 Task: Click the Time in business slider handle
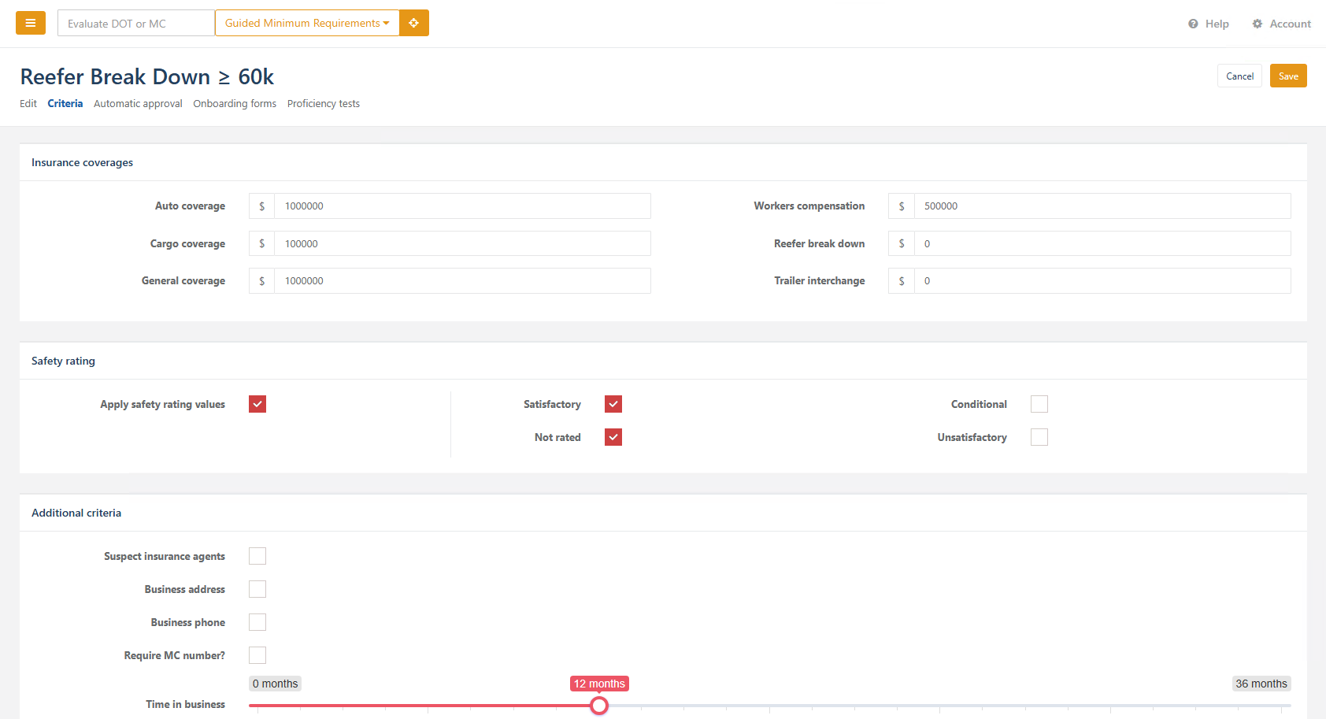tap(599, 706)
